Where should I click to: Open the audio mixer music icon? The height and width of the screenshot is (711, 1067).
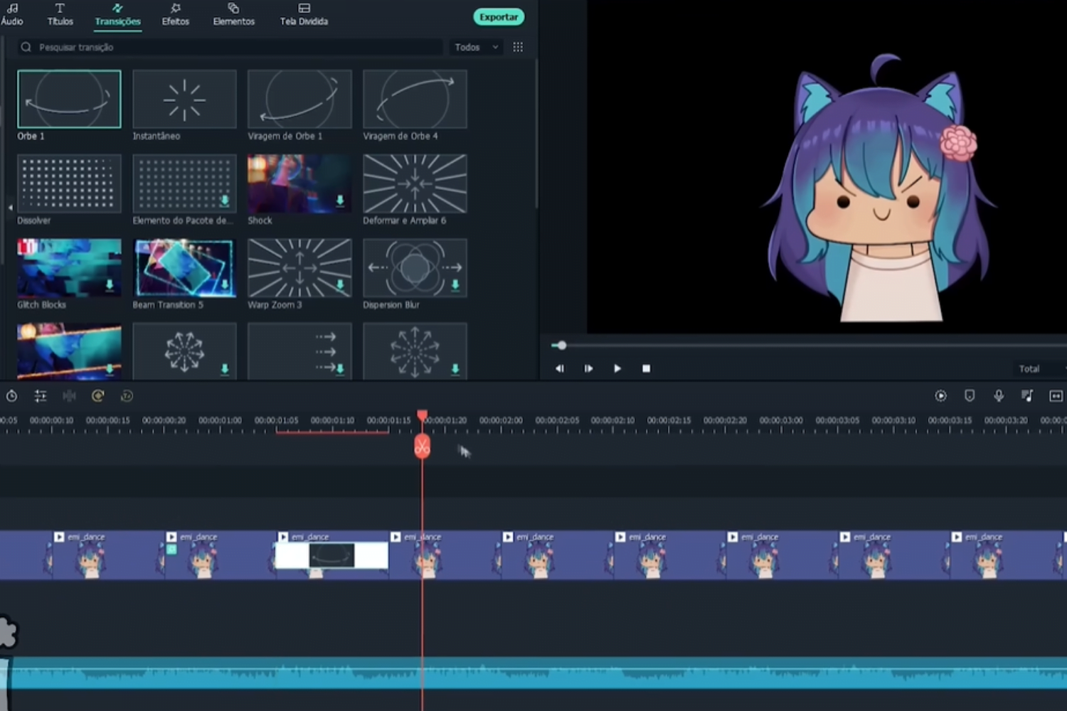tap(1027, 396)
